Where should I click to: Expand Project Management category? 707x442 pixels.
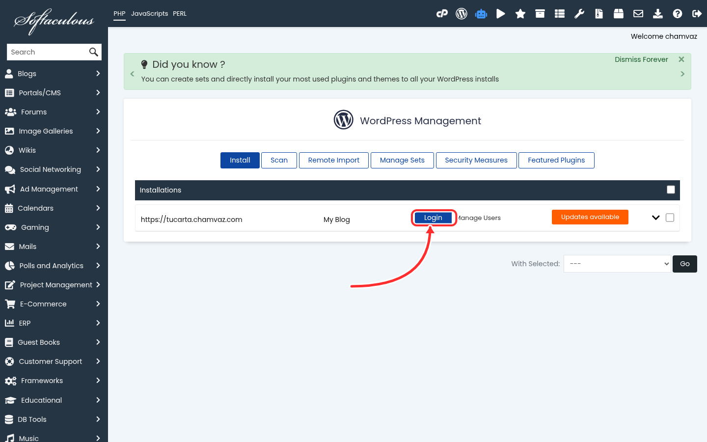pos(98,285)
